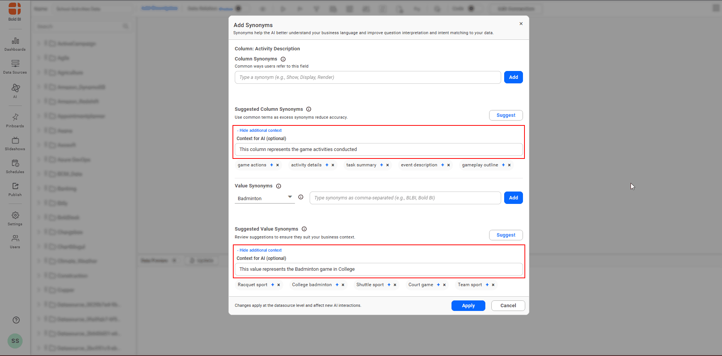The height and width of the screenshot is (356, 722).
Task: Click the help question mark icon
Action: [16, 320]
